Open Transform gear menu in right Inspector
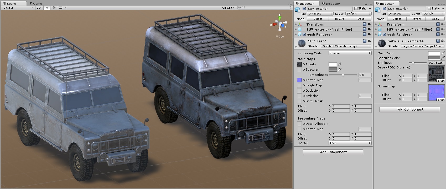This screenshot has width=446, height=189. 443,24
